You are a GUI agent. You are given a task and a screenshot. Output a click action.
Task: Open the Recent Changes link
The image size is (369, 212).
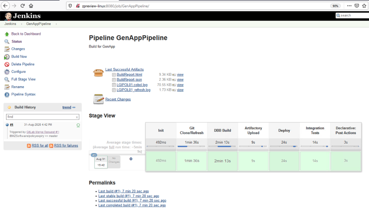pyautogui.click(x=118, y=99)
